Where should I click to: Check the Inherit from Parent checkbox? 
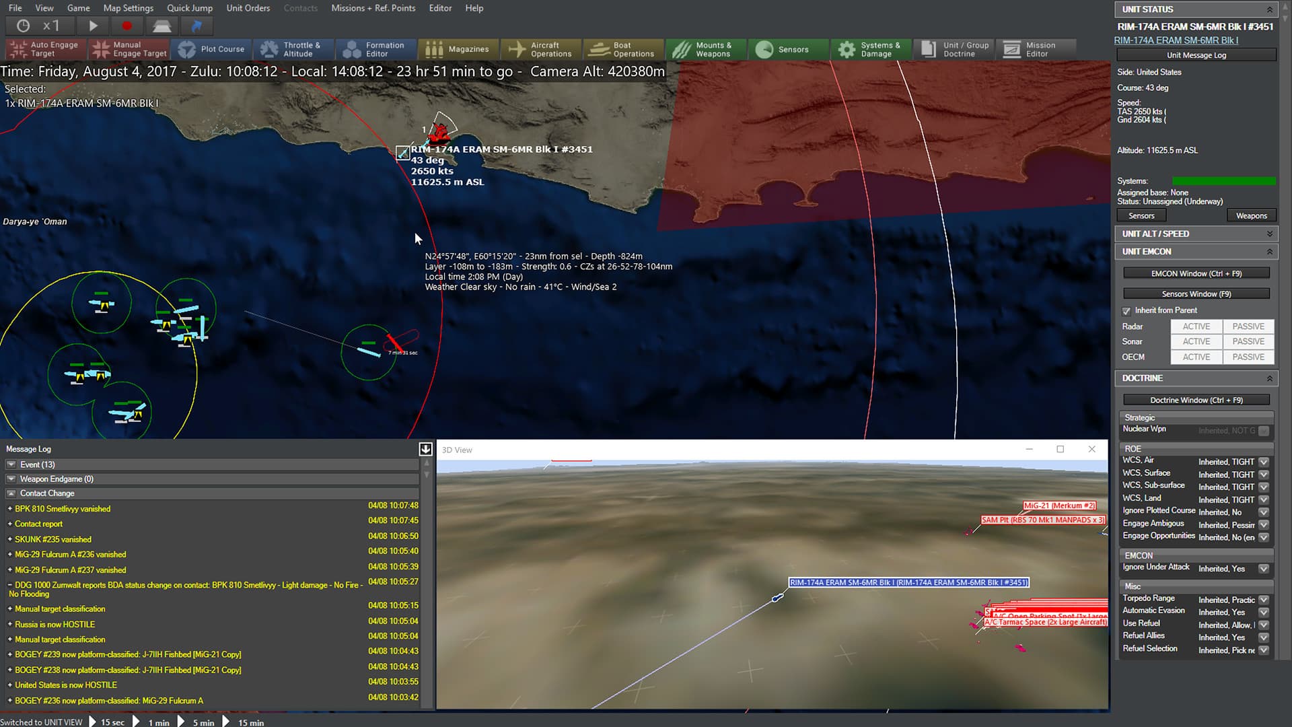click(1126, 310)
